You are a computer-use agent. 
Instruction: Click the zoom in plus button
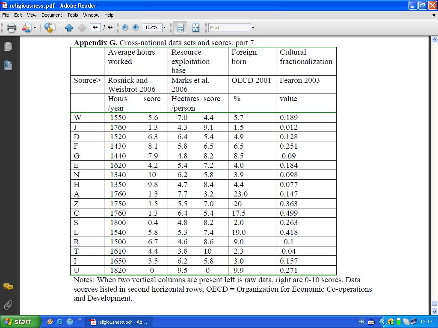[x=136, y=28]
